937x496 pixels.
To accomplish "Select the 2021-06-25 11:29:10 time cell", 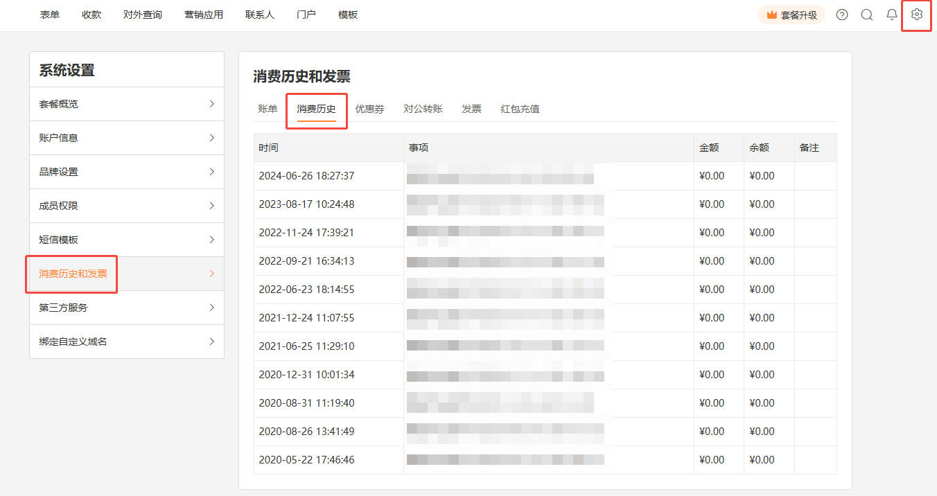I will 329,346.
